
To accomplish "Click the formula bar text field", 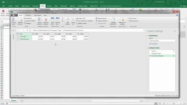I will [86, 30].
